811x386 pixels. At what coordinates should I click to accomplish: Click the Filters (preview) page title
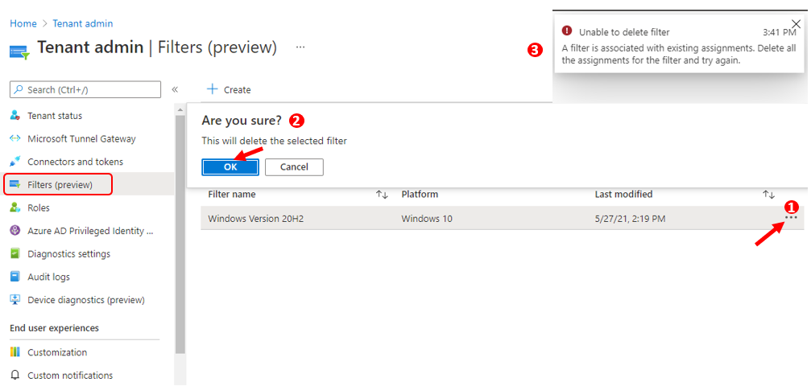click(x=217, y=47)
